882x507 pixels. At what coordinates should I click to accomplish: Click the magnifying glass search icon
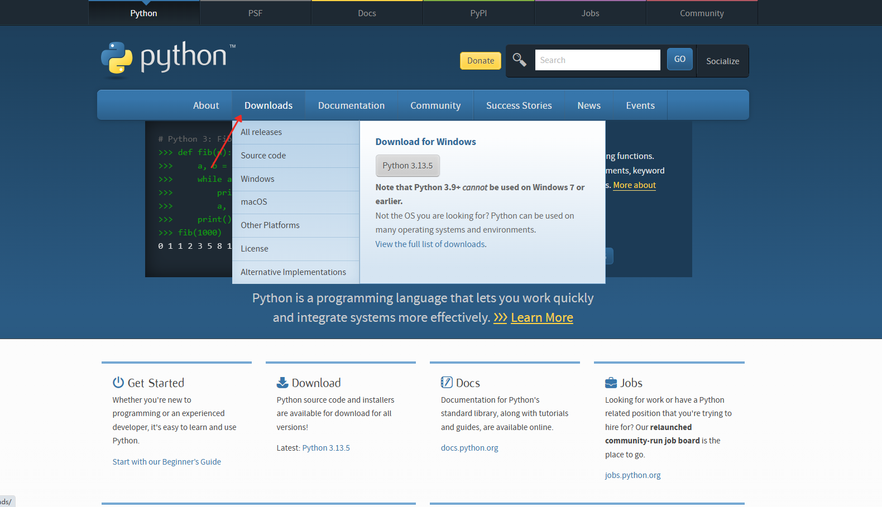point(519,60)
